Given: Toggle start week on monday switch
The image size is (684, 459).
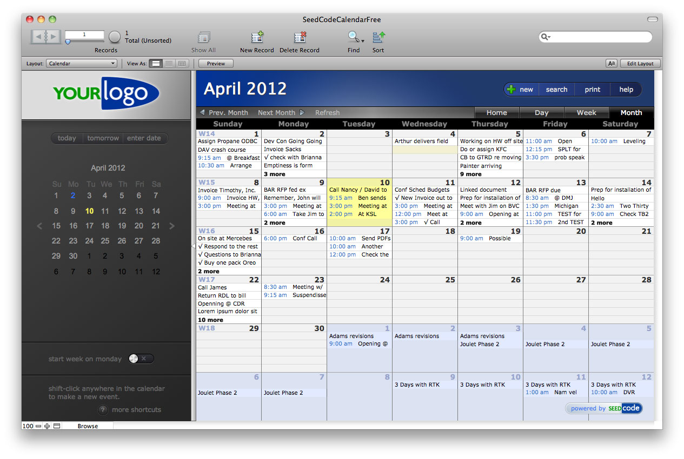Looking at the screenshot, I should pos(141,358).
